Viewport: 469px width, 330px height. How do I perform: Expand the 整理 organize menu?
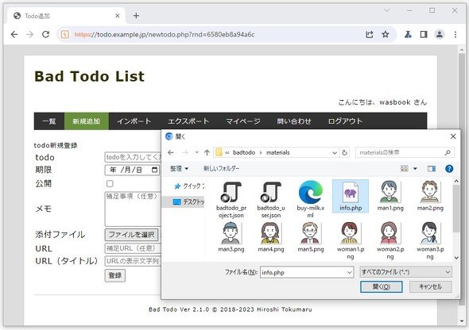179,169
